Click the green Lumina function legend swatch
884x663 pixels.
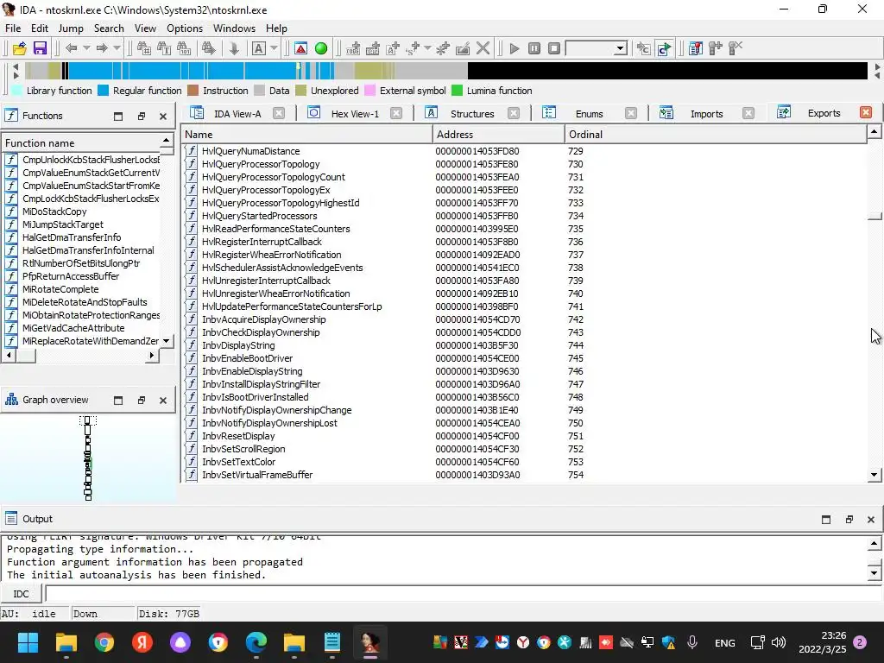[458, 91]
